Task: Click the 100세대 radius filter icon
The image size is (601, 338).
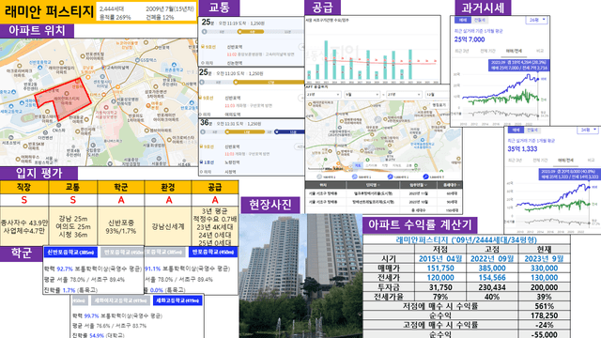Action: (x=319, y=177)
